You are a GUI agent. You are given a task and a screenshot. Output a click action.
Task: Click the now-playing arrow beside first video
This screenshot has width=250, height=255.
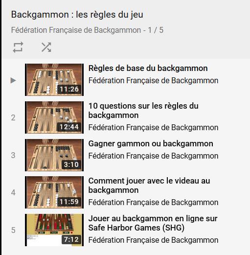pyautogui.click(x=13, y=80)
